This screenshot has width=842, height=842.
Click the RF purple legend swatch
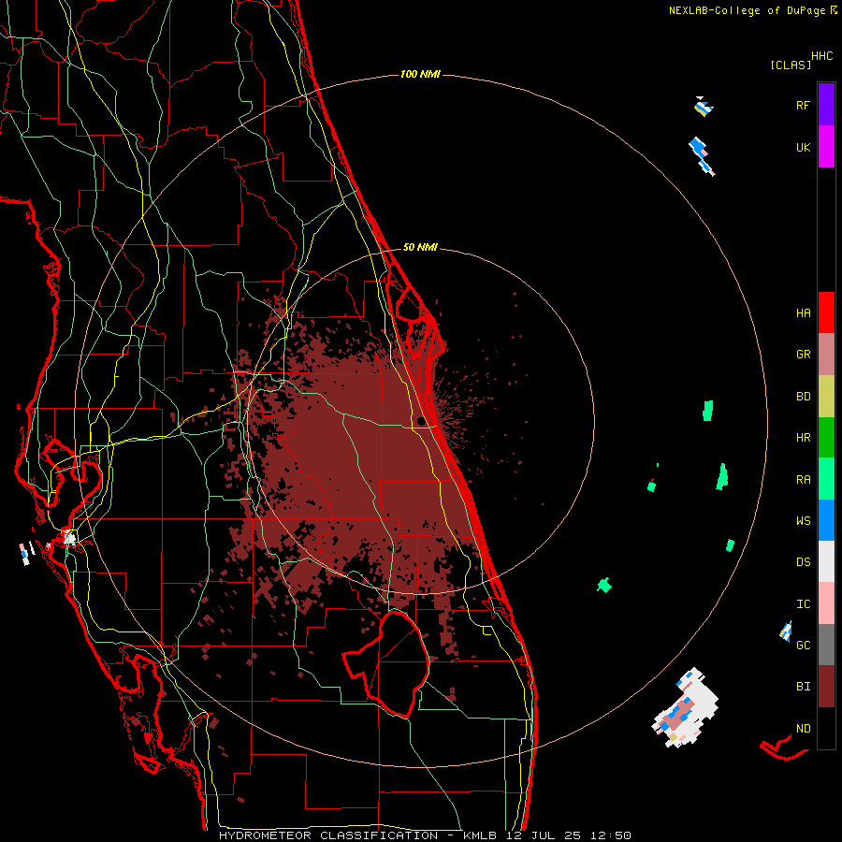point(826,105)
